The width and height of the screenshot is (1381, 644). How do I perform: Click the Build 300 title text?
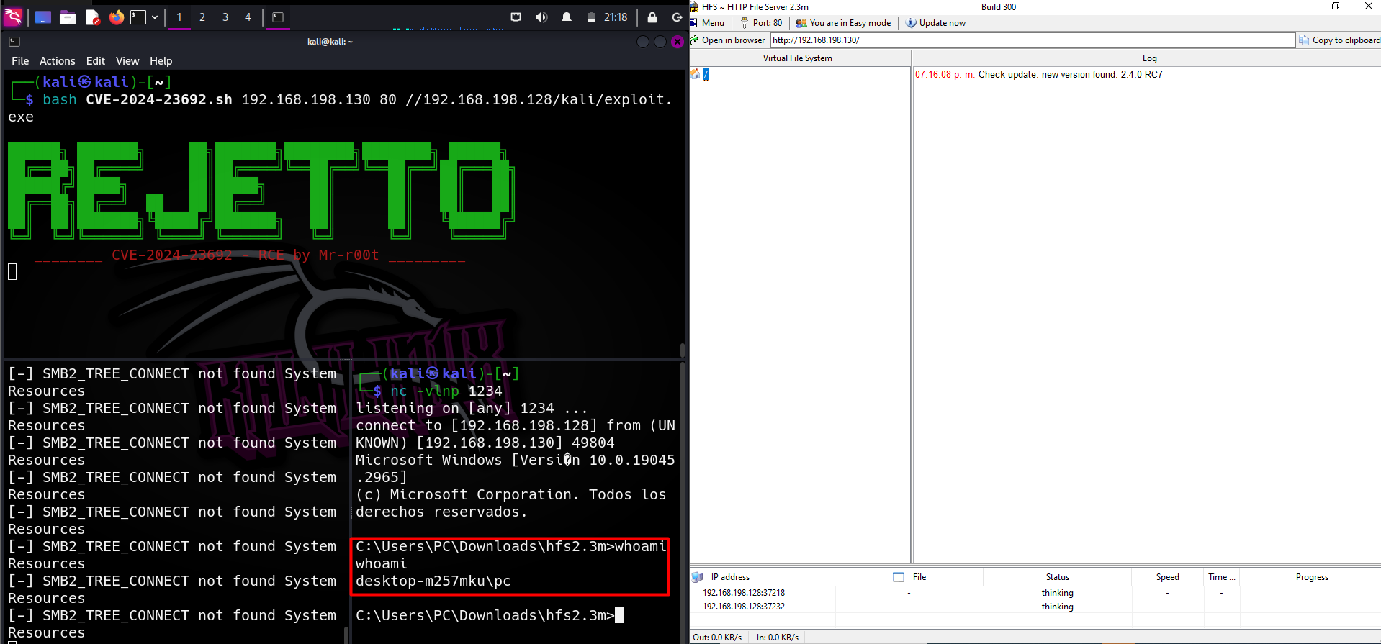pyautogui.click(x=999, y=7)
